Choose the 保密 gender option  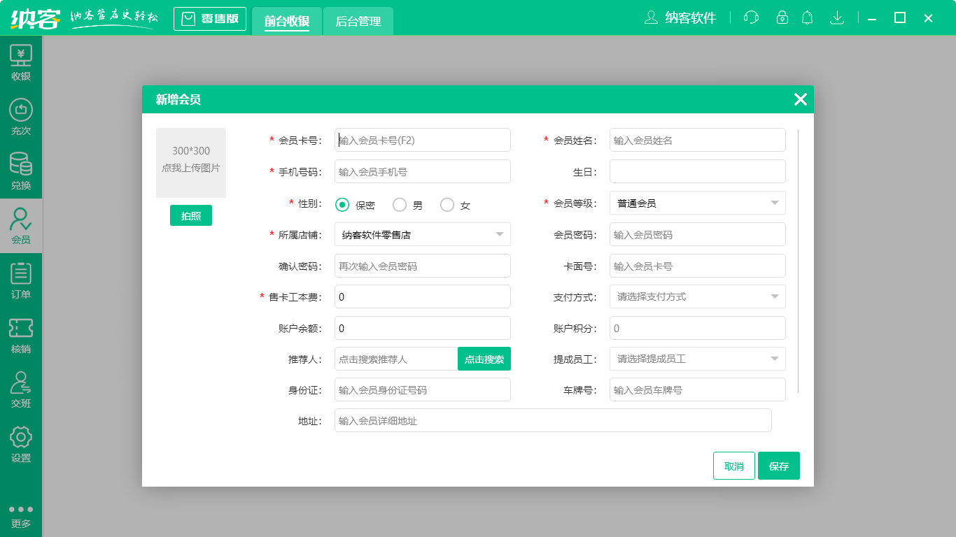[342, 205]
